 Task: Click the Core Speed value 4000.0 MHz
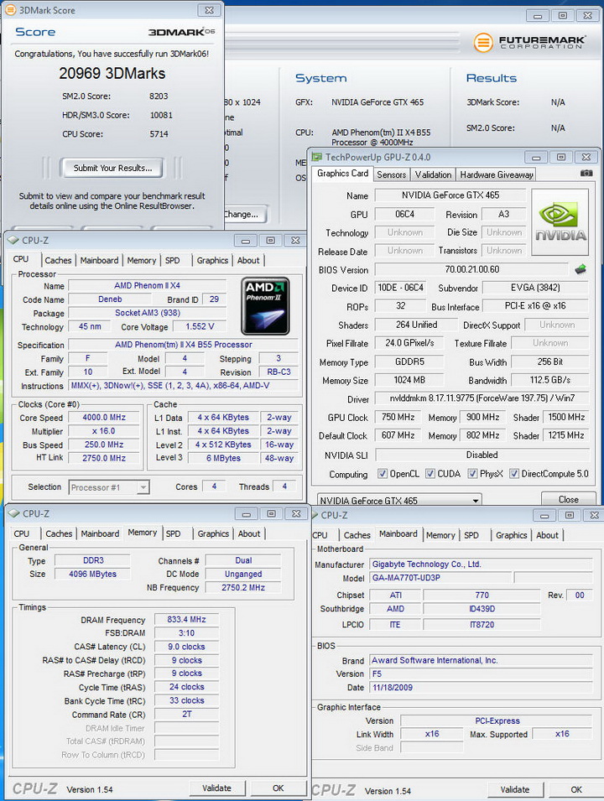104,418
